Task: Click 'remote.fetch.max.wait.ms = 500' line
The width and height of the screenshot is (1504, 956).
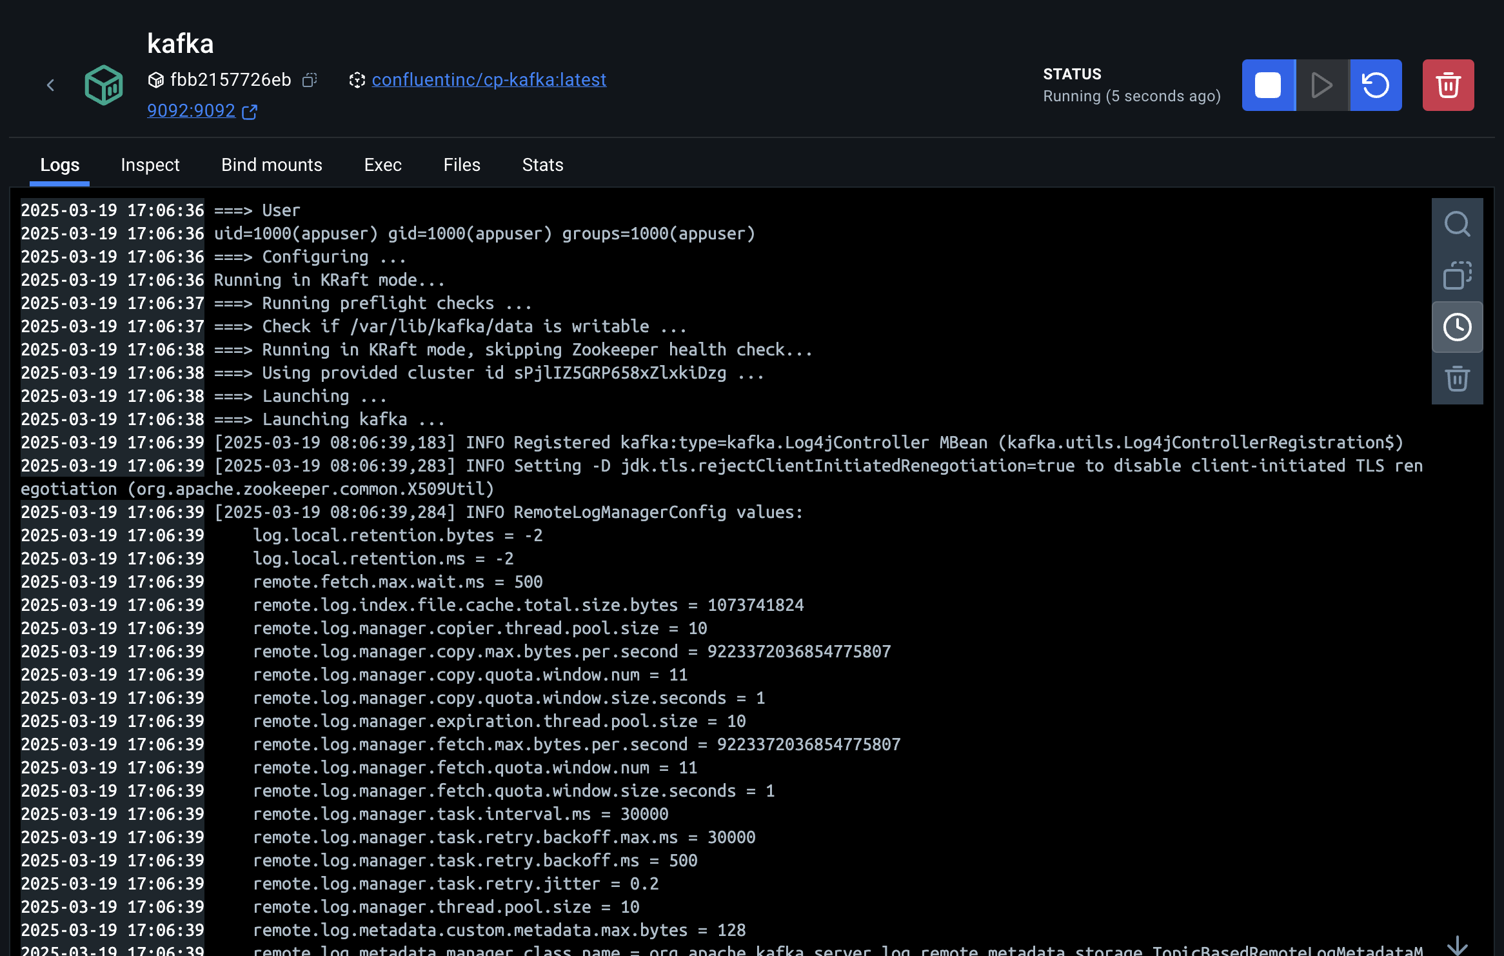Action: click(x=398, y=582)
